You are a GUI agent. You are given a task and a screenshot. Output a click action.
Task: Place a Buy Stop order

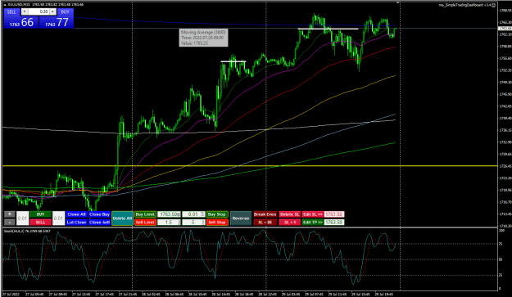click(x=217, y=214)
